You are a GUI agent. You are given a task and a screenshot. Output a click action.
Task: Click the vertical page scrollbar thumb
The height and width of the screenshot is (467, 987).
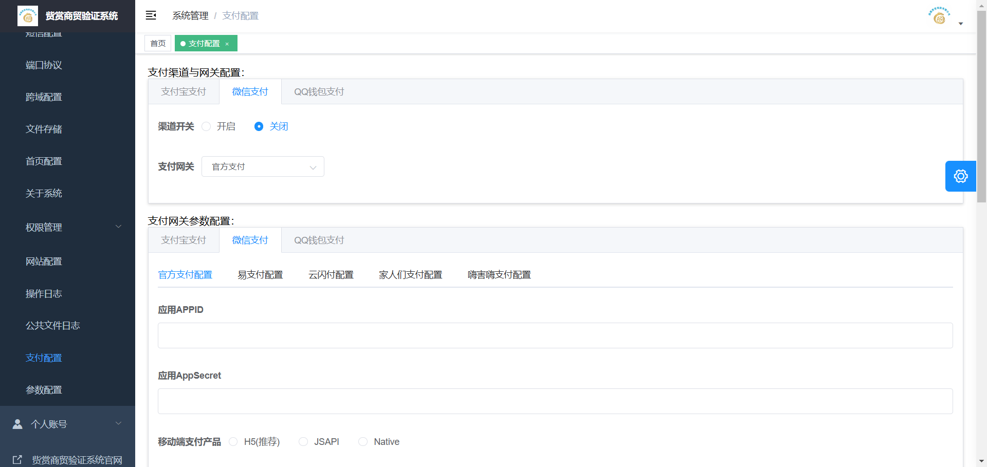[981, 106]
